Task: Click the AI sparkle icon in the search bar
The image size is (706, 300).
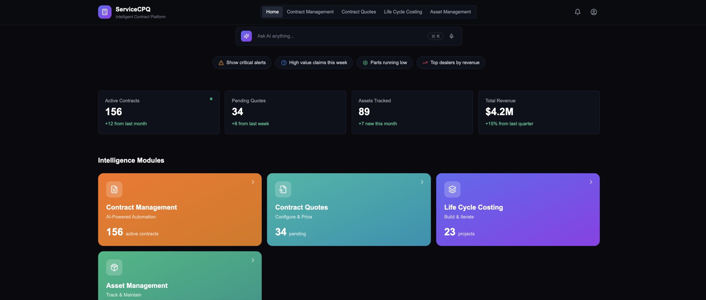Action: pyautogui.click(x=246, y=36)
